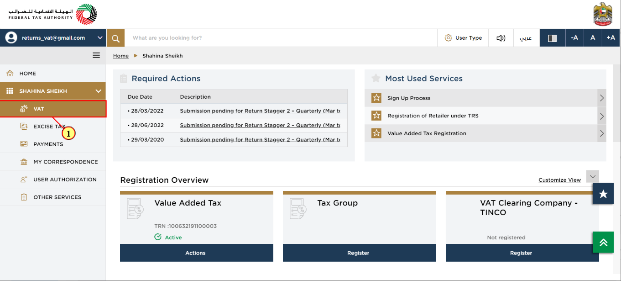Viewport: 621px width, 296px height.
Task: Click the home house icon
Action: [x=10, y=73]
